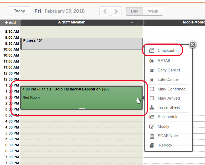The height and width of the screenshot is (165, 205).
Task: Close the appointment popup menu
Action: pos(192,45)
